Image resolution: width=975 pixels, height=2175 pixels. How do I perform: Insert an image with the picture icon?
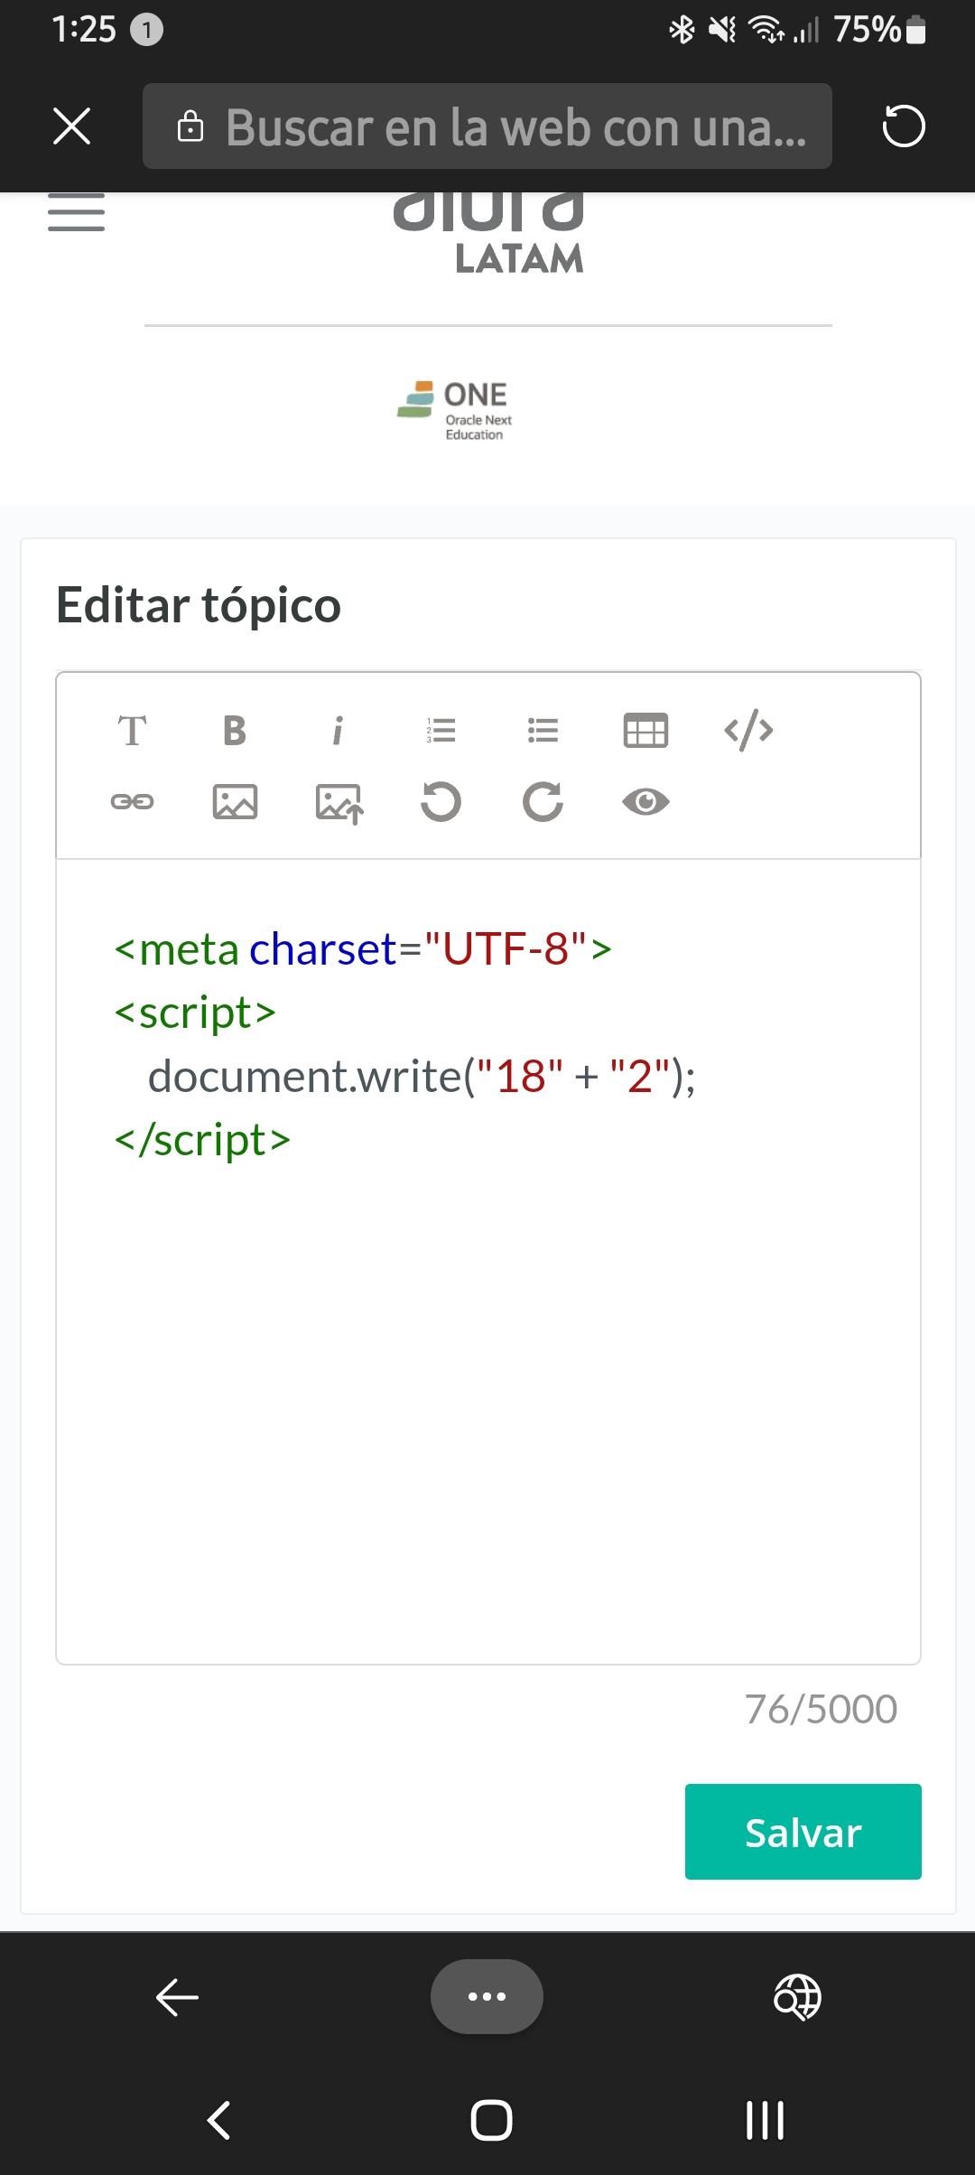coord(235,802)
